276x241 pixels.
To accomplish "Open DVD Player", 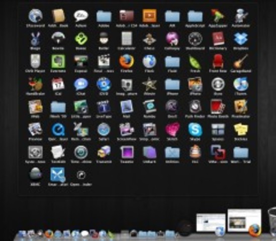I will pyautogui.click(x=35, y=61).
